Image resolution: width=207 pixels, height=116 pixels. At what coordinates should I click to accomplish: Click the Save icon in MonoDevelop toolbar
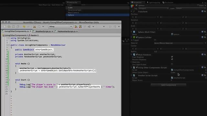point(13,26)
